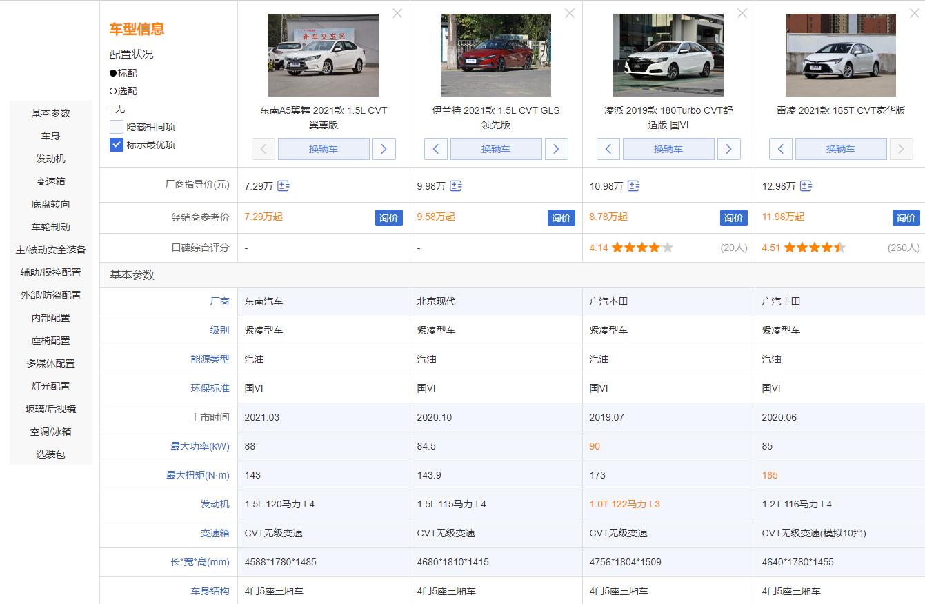Image resolution: width=925 pixels, height=604 pixels.
Task: Click 换辆车 button for 凌派
Action: [x=668, y=148]
